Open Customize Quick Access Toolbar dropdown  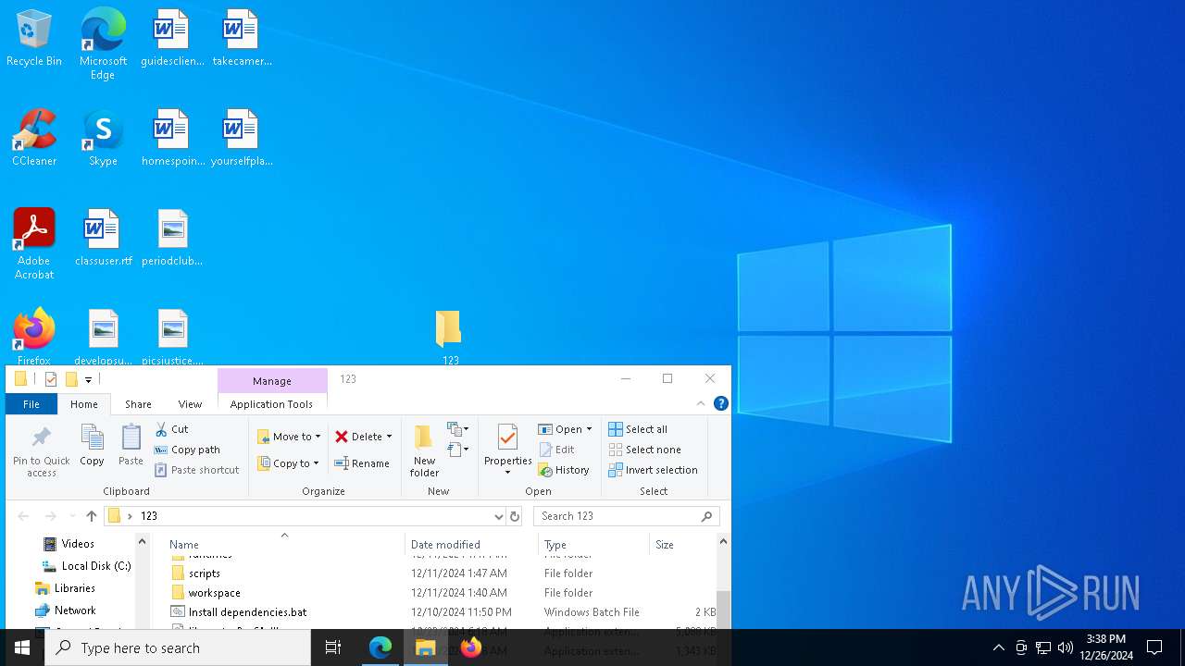tap(89, 379)
